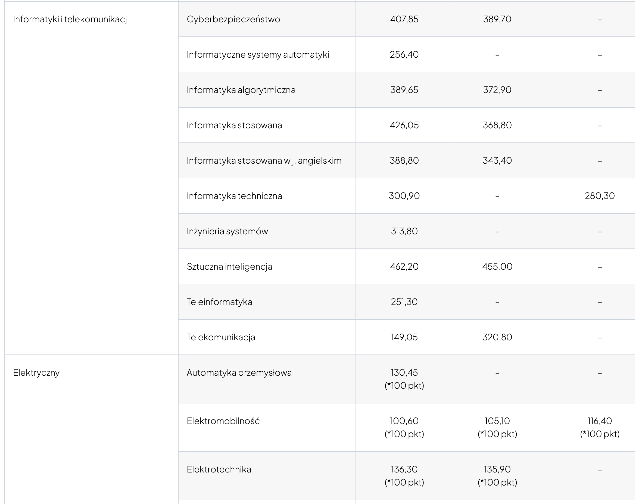This screenshot has height=504, width=642.
Task: Click the Telekomunikacja program name
Action: coord(221,337)
